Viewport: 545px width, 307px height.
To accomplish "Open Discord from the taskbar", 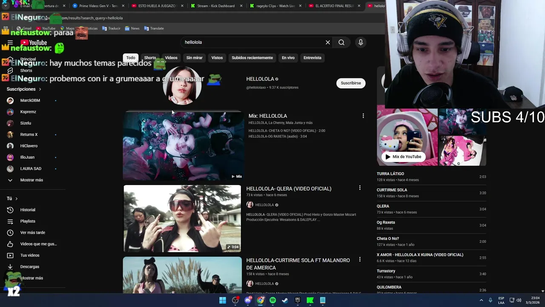I will [248, 300].
